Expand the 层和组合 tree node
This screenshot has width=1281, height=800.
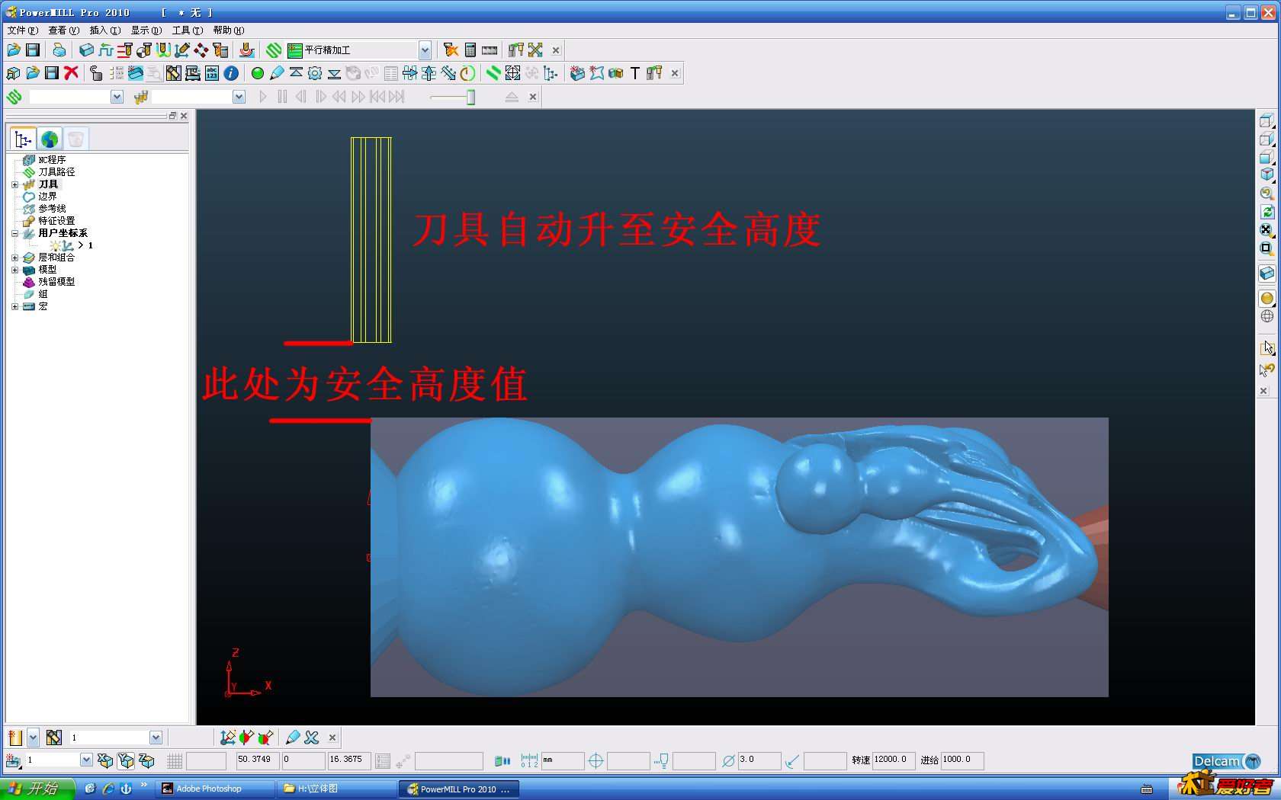(x=14, y=258)
